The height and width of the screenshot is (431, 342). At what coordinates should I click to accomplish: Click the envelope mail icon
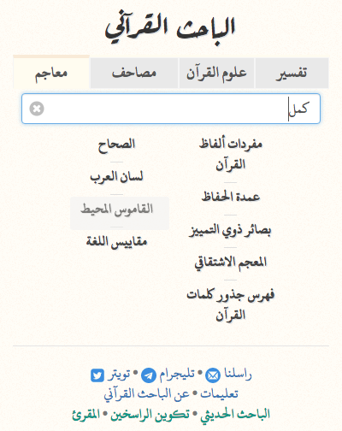[213, 375]
